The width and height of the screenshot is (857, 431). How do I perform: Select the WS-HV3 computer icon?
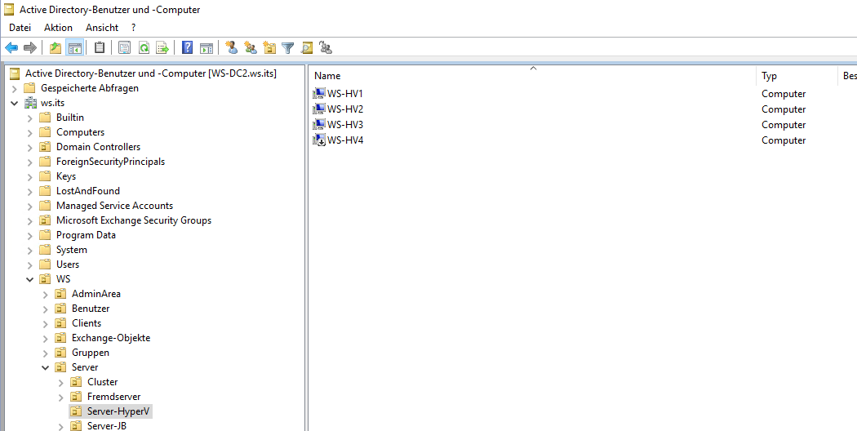click(x=319, y=125)
